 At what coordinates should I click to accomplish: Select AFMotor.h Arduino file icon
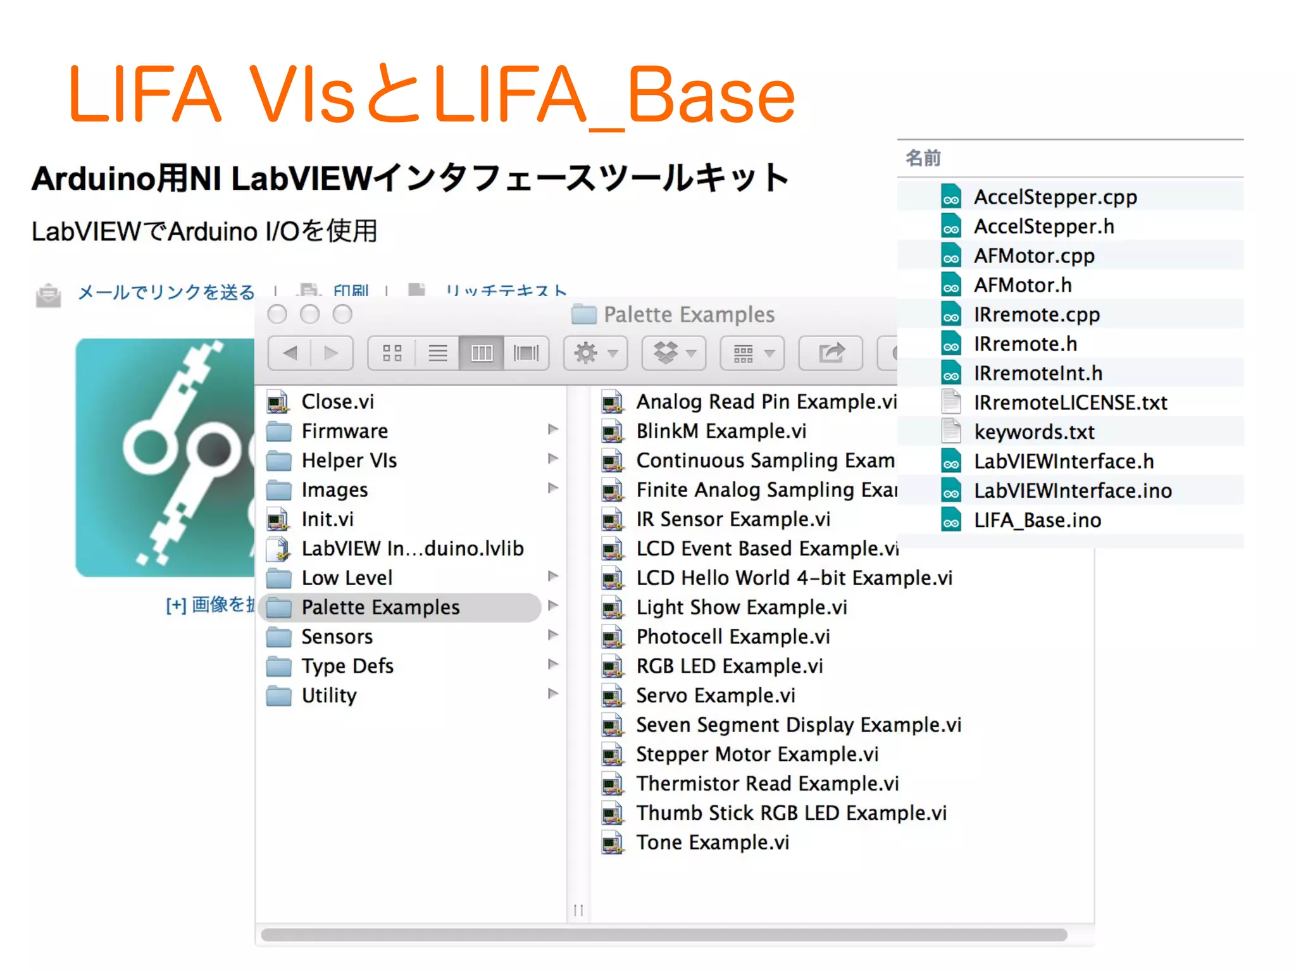click(x=951, y=285)
